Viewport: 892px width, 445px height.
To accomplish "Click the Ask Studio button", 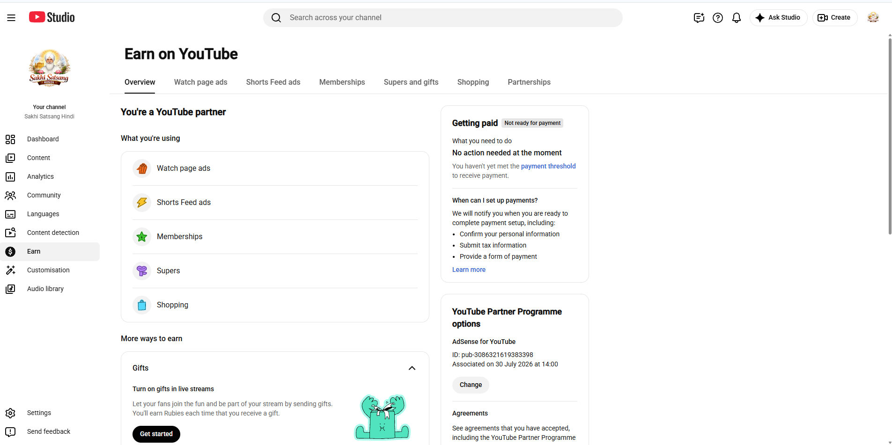I will [x=778, y=18].
